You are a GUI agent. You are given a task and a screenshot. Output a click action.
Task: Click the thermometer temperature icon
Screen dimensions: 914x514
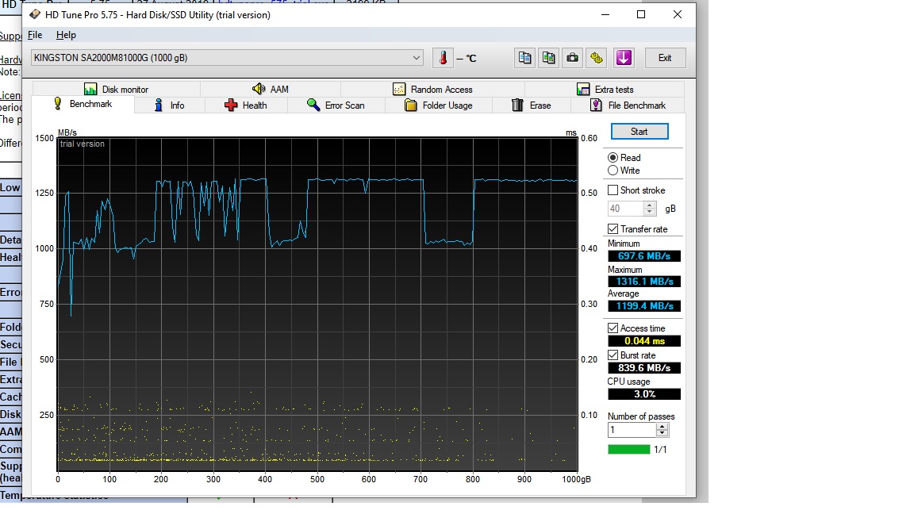(x=443, y=58)
